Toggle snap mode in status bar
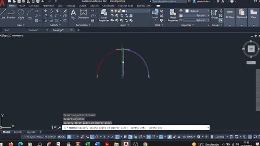 74,137
